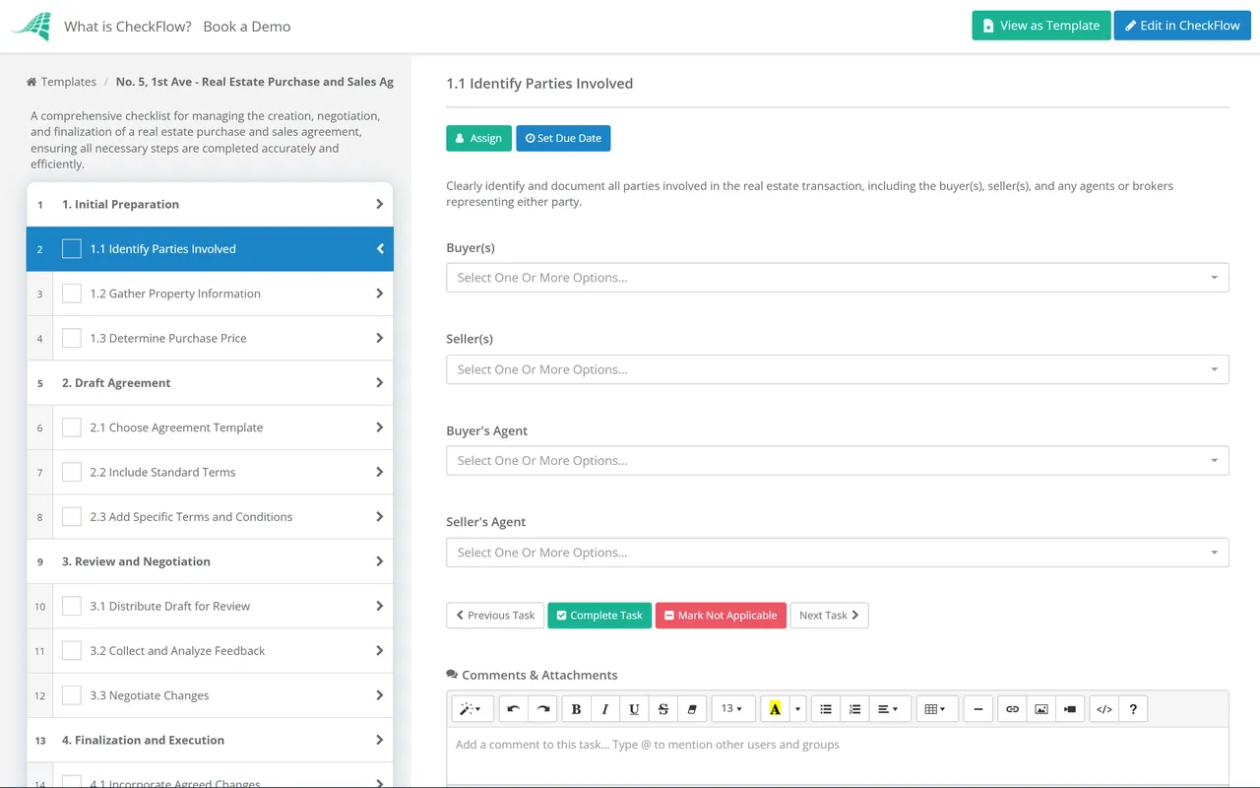Insert an ordered numbered list
1260x788 pixels.
click(x=855, y=709)
